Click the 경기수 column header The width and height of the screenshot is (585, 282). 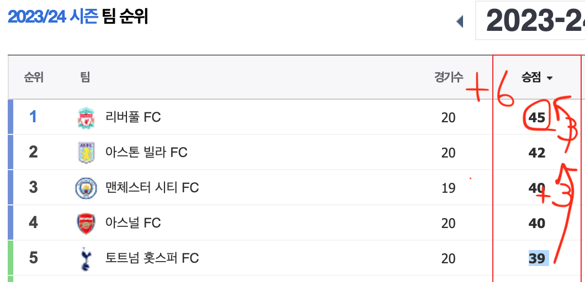(x=449, y=78)
